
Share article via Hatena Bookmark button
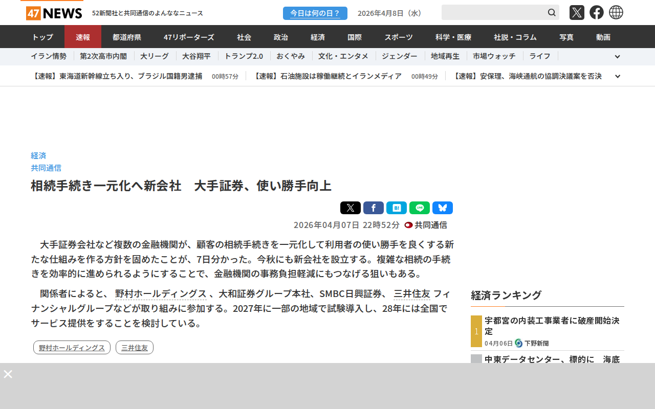coord(397,208)
